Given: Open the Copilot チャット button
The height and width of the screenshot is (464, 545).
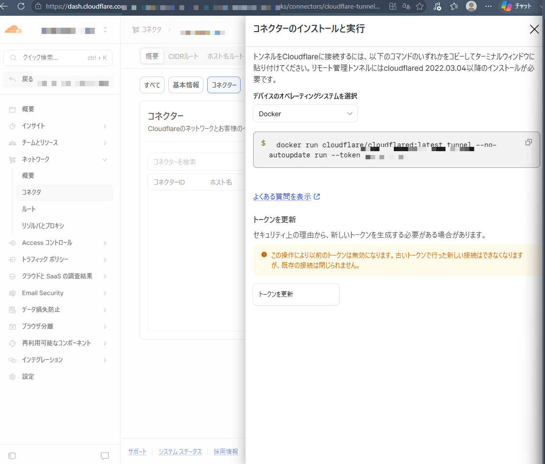Looking at the screenshot, I should [516, 6].
